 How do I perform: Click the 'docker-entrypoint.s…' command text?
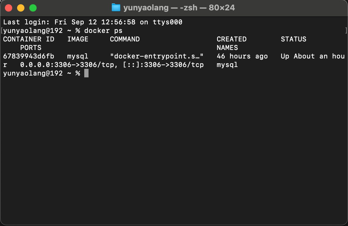tap(157, 56)
